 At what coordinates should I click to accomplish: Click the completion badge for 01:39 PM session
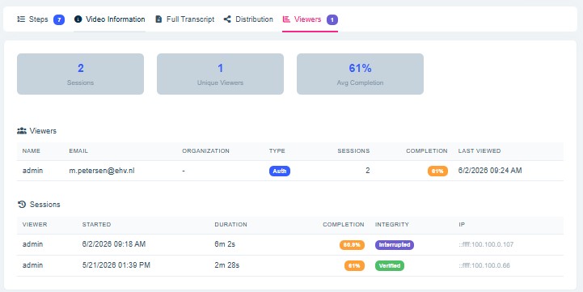tap(355, 266)
